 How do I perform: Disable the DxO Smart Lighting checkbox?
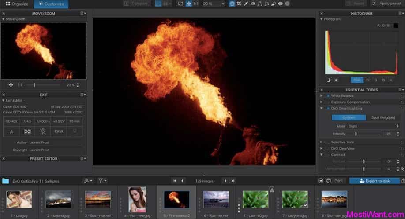click(327, 108)
